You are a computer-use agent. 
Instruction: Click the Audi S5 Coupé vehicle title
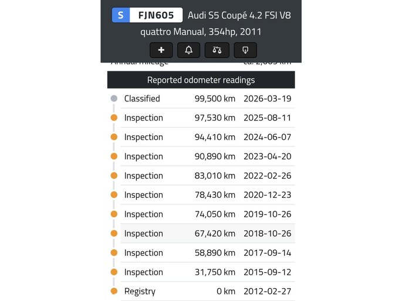click(239, 15)
